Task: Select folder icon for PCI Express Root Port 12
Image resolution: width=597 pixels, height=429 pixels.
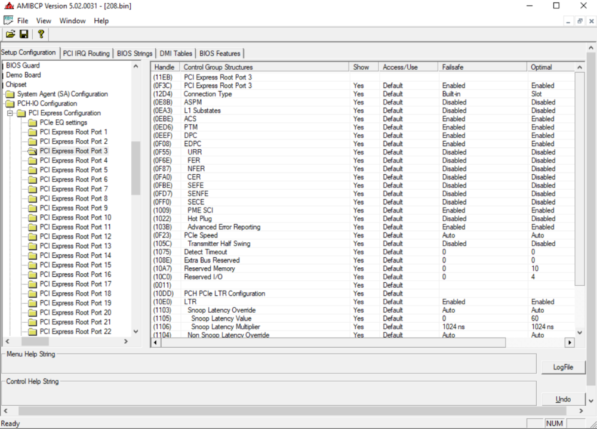Action: (x=33, y=237)
